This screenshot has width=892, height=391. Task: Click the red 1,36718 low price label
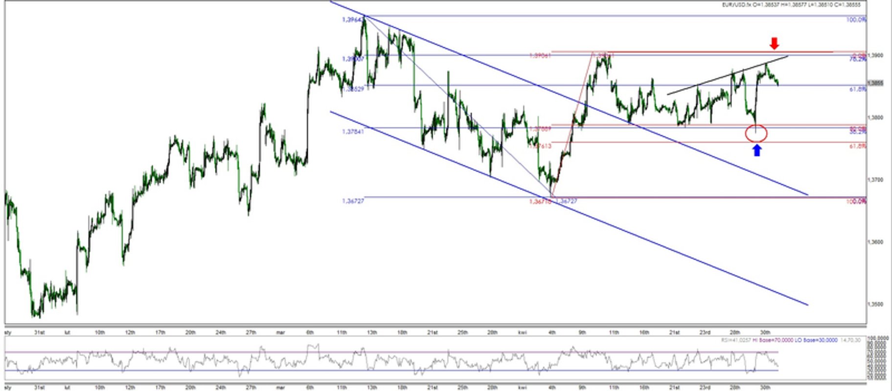click(x=540, y=201)
